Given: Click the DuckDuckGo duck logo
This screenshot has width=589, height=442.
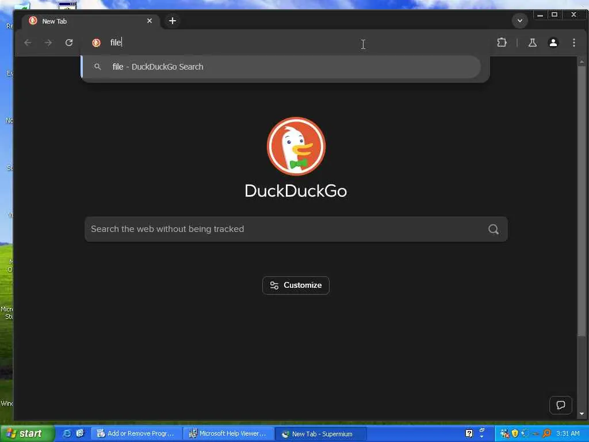Looking at the screenshot, I should coord(296,146).
